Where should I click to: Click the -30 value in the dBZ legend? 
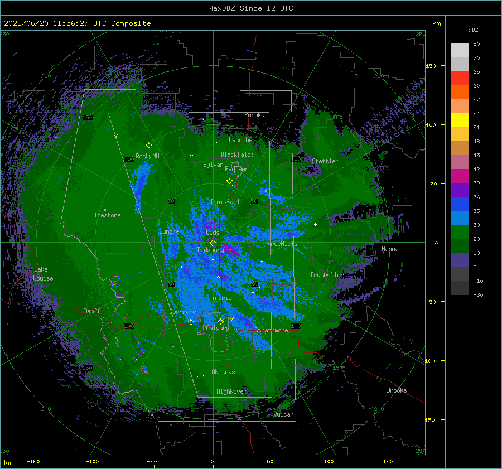coord(478,295)
